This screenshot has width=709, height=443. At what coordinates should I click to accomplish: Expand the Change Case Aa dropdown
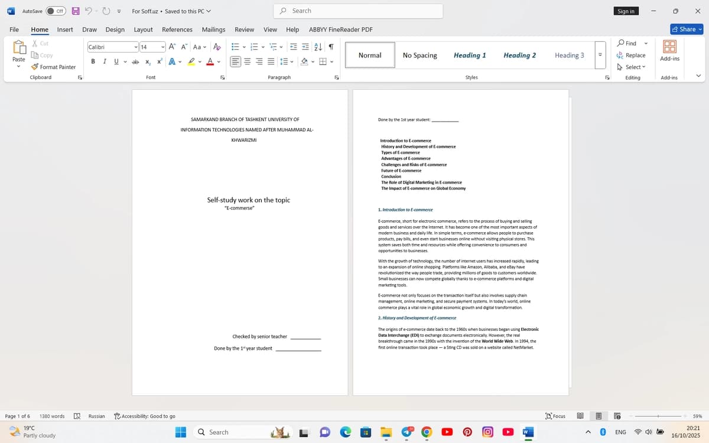[204, 47]
